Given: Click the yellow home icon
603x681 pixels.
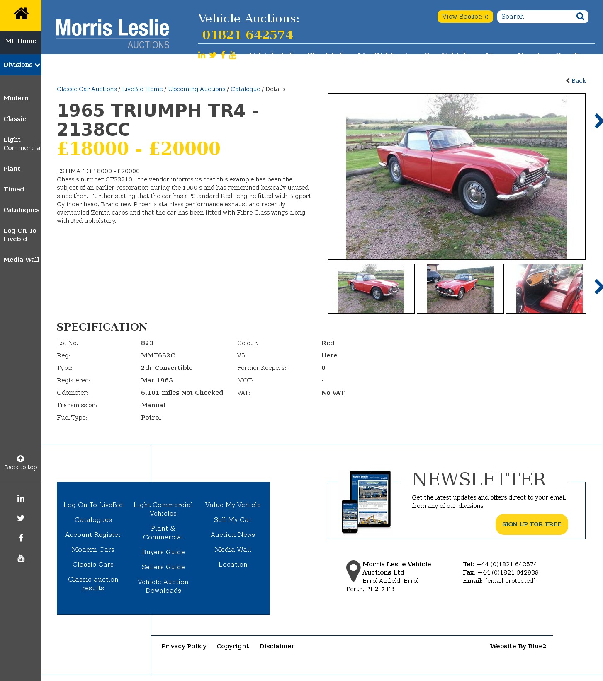Looking at the screenshot, I should (21, 14).
